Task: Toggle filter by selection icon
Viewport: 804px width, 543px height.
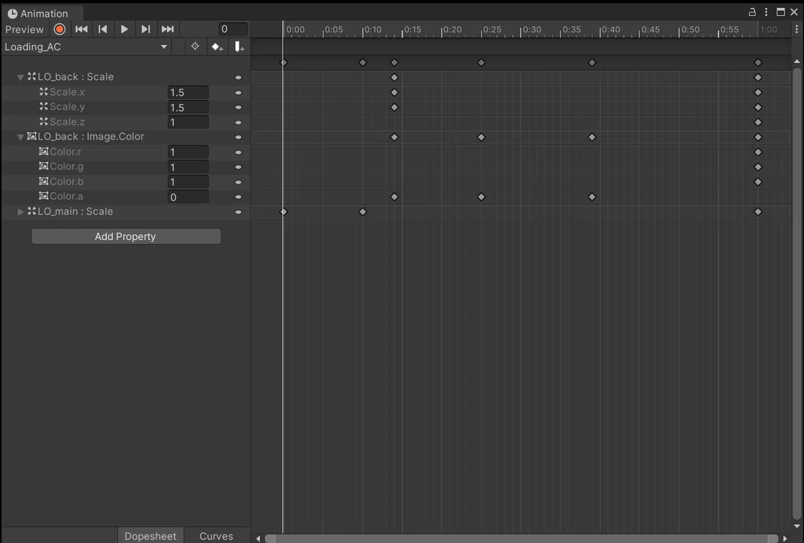Action: [195, 47]
